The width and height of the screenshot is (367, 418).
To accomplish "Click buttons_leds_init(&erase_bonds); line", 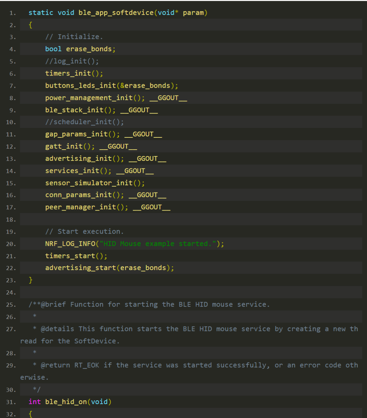I will [112, 85].
